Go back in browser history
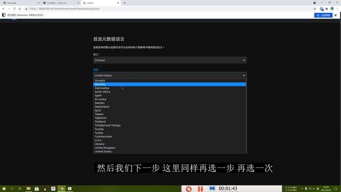The height and width of the screenshot is (192, 341). click(4, 9)
